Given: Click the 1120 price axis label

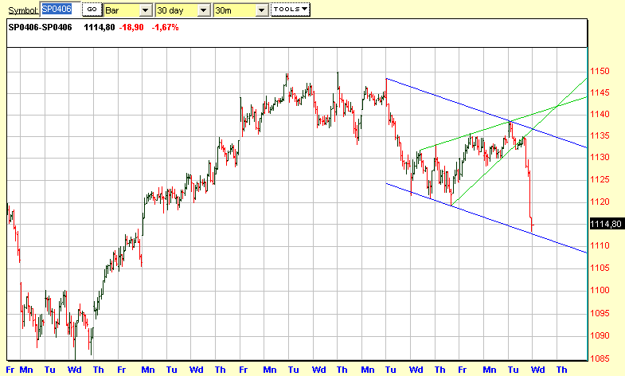Looking at the screenshot, I should (x=600, y=202).
